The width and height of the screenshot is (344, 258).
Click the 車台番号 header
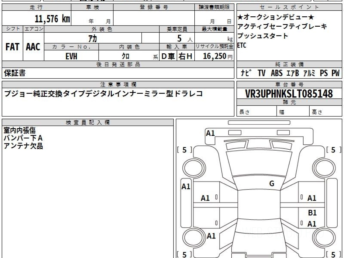290,85
